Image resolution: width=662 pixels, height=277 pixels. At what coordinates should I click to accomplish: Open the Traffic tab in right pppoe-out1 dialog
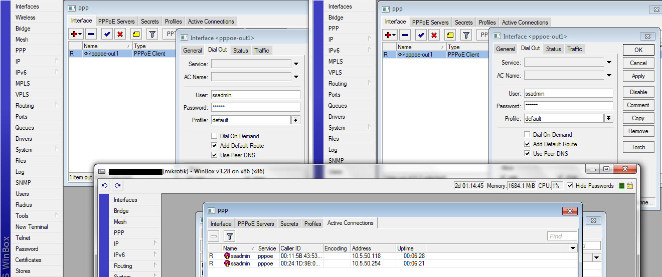click(x=575, y=49)
